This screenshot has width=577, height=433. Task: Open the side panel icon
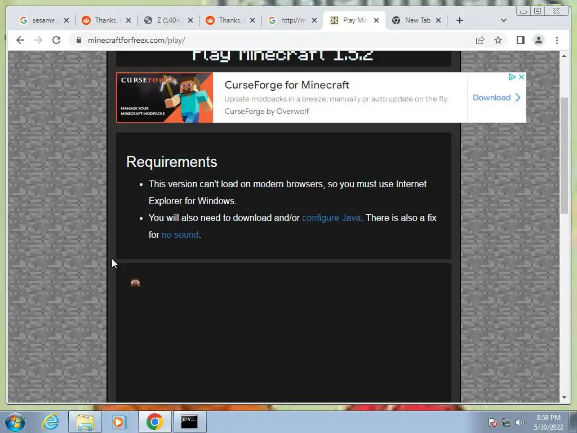(x=520, y=40)
